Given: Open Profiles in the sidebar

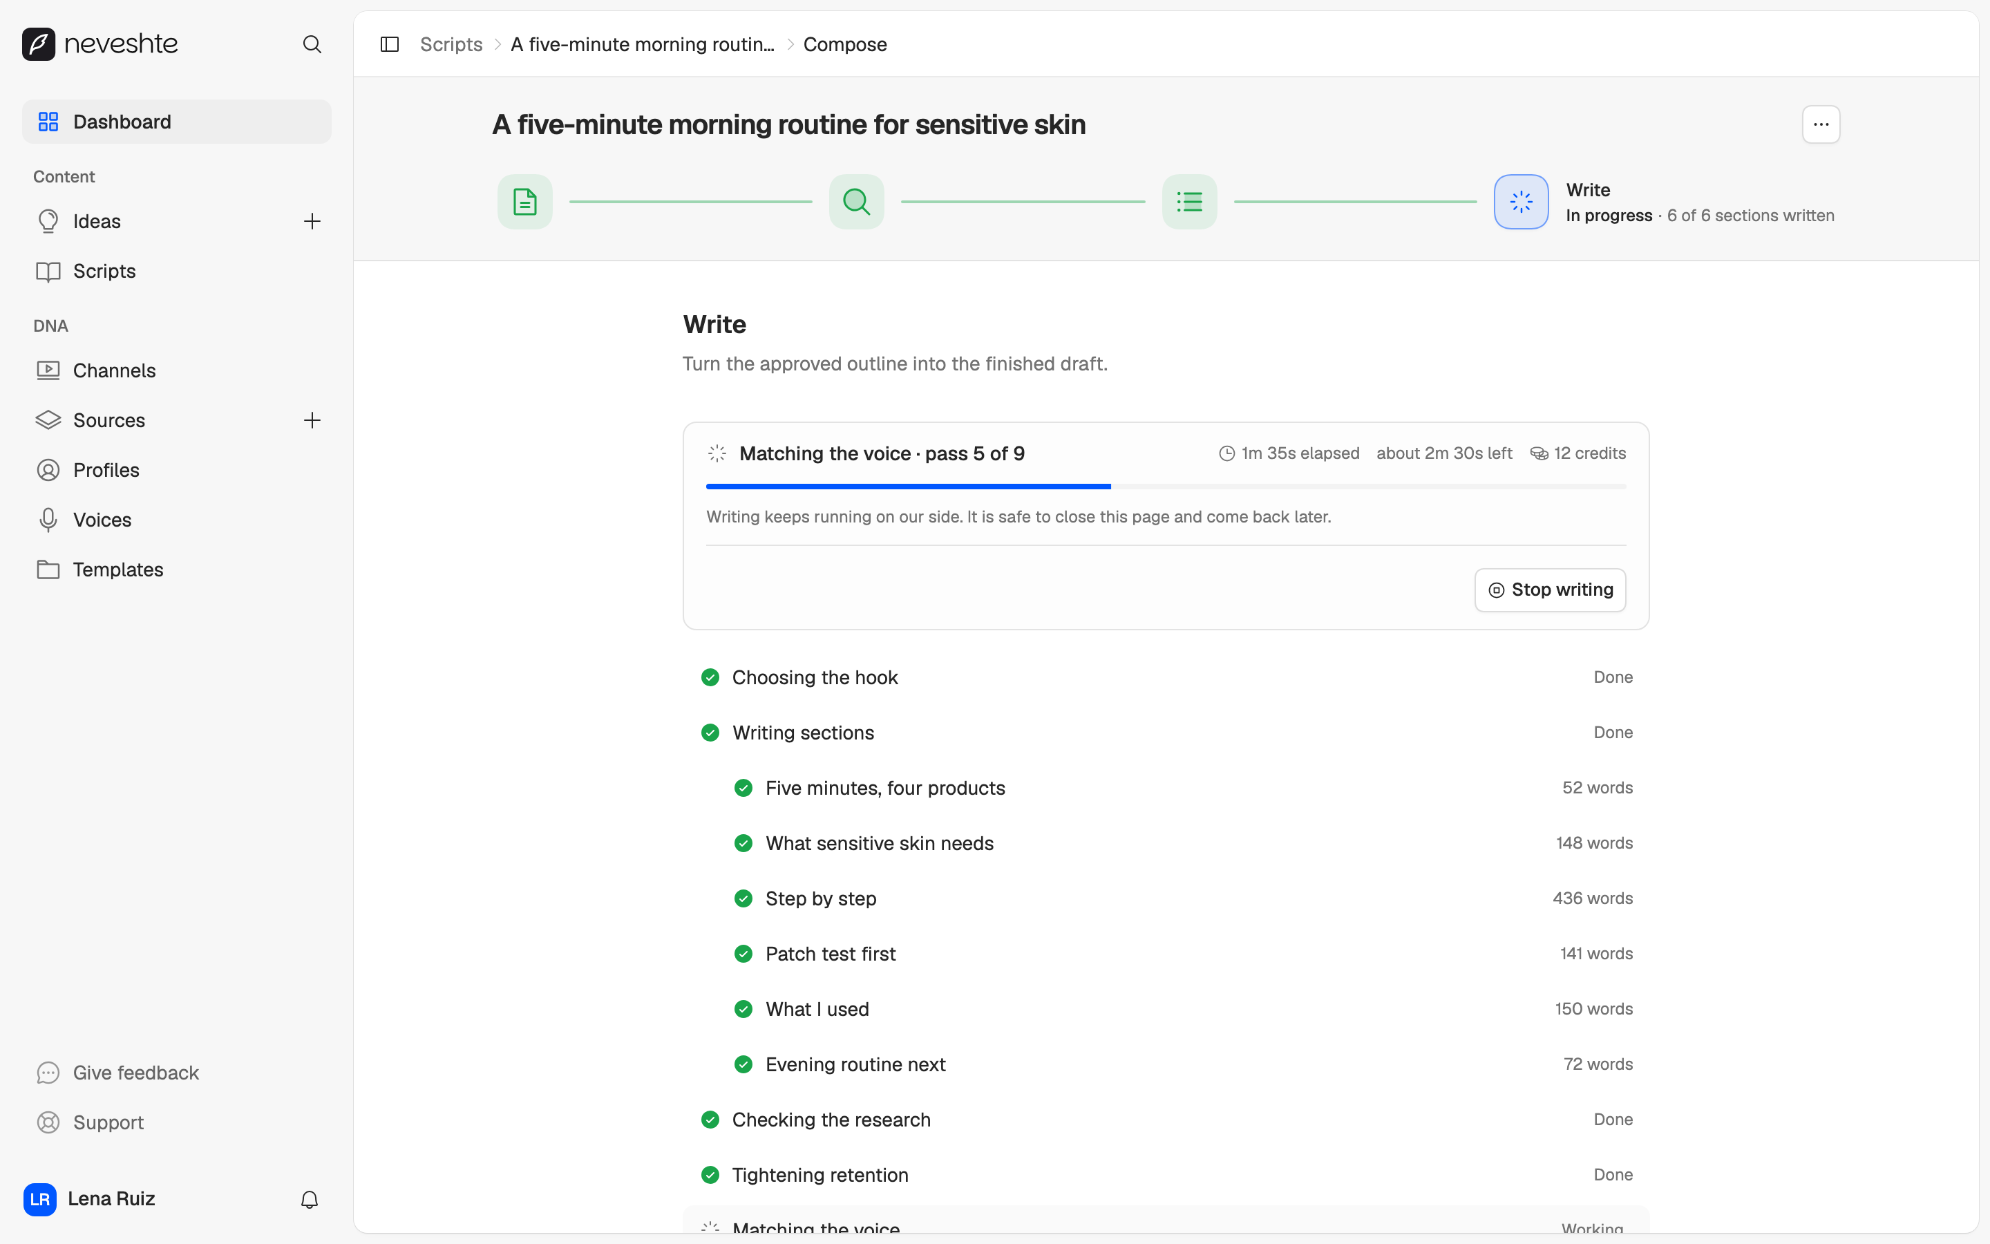Looking at the screenshot, I should click(x=177, y=471).
